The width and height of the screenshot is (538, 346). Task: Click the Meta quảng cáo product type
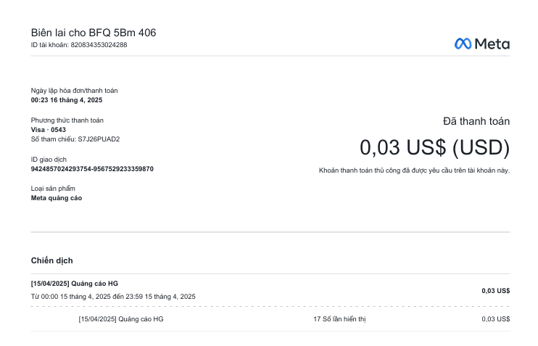pyautogui.click(x=56, y=198)
